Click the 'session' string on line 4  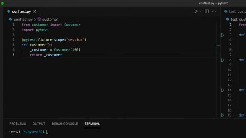[75, 40]
